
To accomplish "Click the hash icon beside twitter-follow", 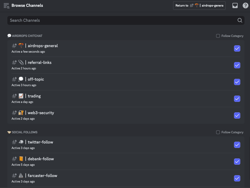I will click(14, 142).
